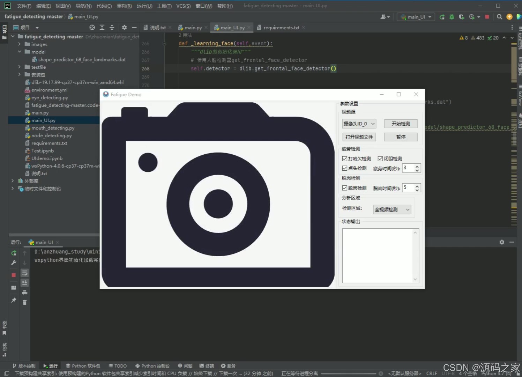
Task: Collapse the model folder
Action: [20, 52]
